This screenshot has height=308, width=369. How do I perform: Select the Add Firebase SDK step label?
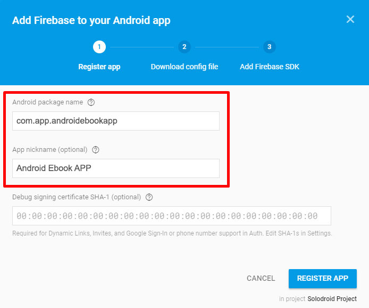pyautogui.click(x=270, y=67)
